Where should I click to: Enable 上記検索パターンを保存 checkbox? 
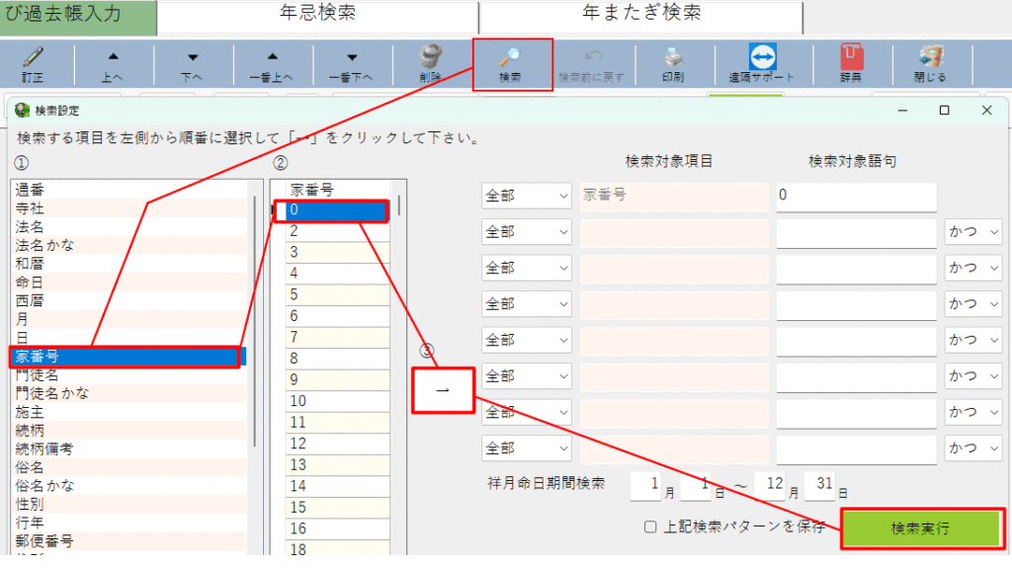pyautogui.click(x=649, y=527)
